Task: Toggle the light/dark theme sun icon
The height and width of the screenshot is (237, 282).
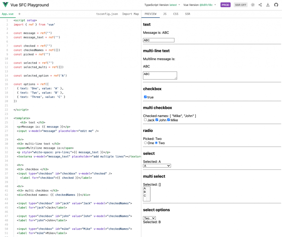Action: click(253, 5)
